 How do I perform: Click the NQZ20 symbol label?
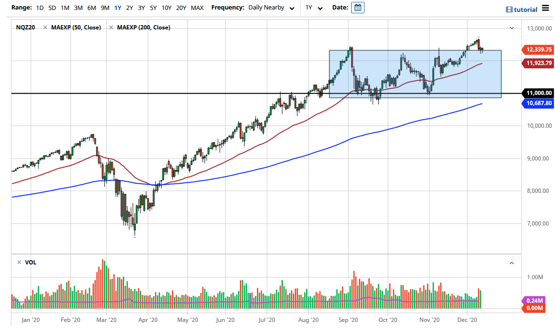(x=25, y=27)
